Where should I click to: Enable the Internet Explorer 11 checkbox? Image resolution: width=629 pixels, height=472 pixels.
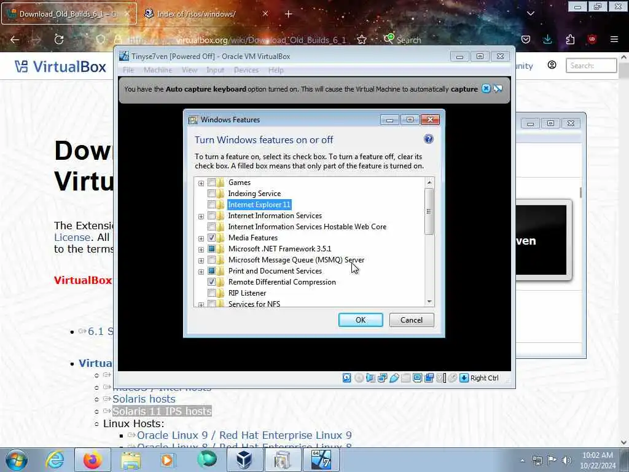(x=211, y=205)
